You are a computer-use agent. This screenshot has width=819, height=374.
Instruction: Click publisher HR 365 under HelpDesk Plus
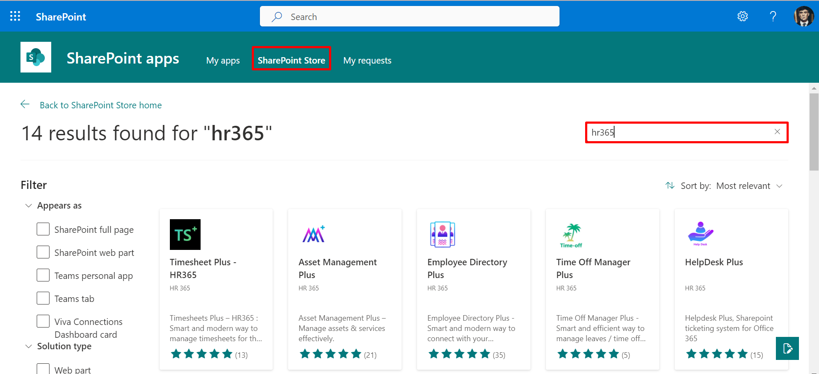pos(695,288)
